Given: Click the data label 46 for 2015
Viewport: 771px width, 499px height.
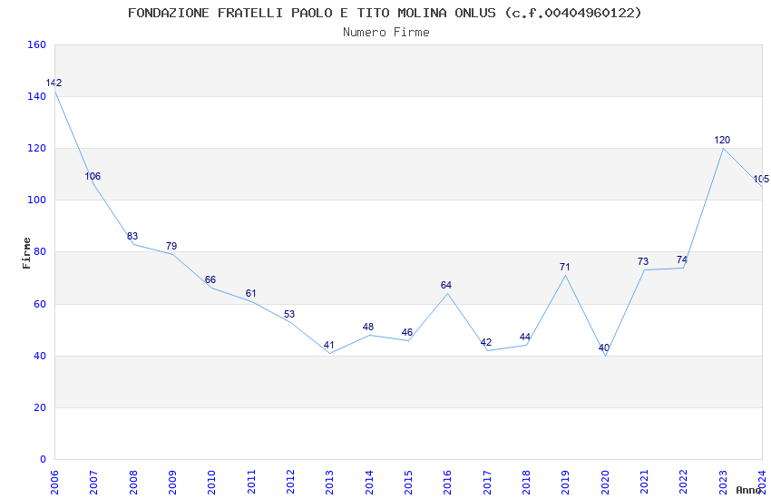Looking at the screenshot, I should click(407, 332).
